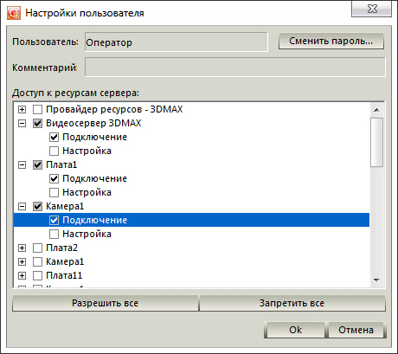Viewport: 398px width, 354px height.
Task: Uncheck the checkbox of expanded Камера1
Action: [37, 206]
